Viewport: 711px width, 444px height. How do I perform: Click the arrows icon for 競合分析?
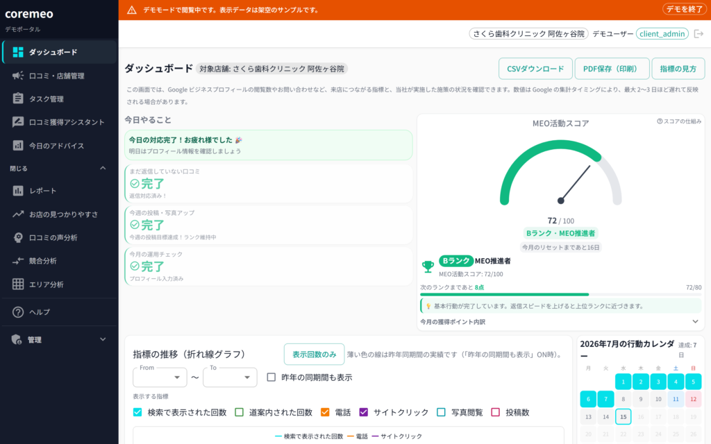coord(17,261)
